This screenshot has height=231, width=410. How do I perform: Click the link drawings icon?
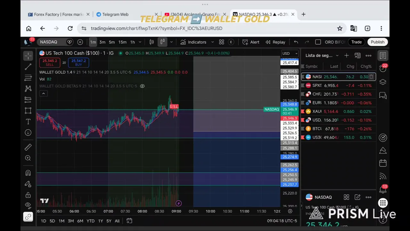28,217
